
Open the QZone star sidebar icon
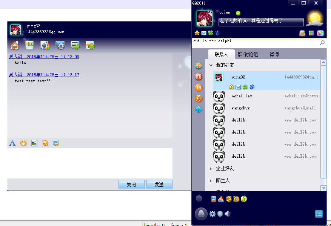pos(199,66)
